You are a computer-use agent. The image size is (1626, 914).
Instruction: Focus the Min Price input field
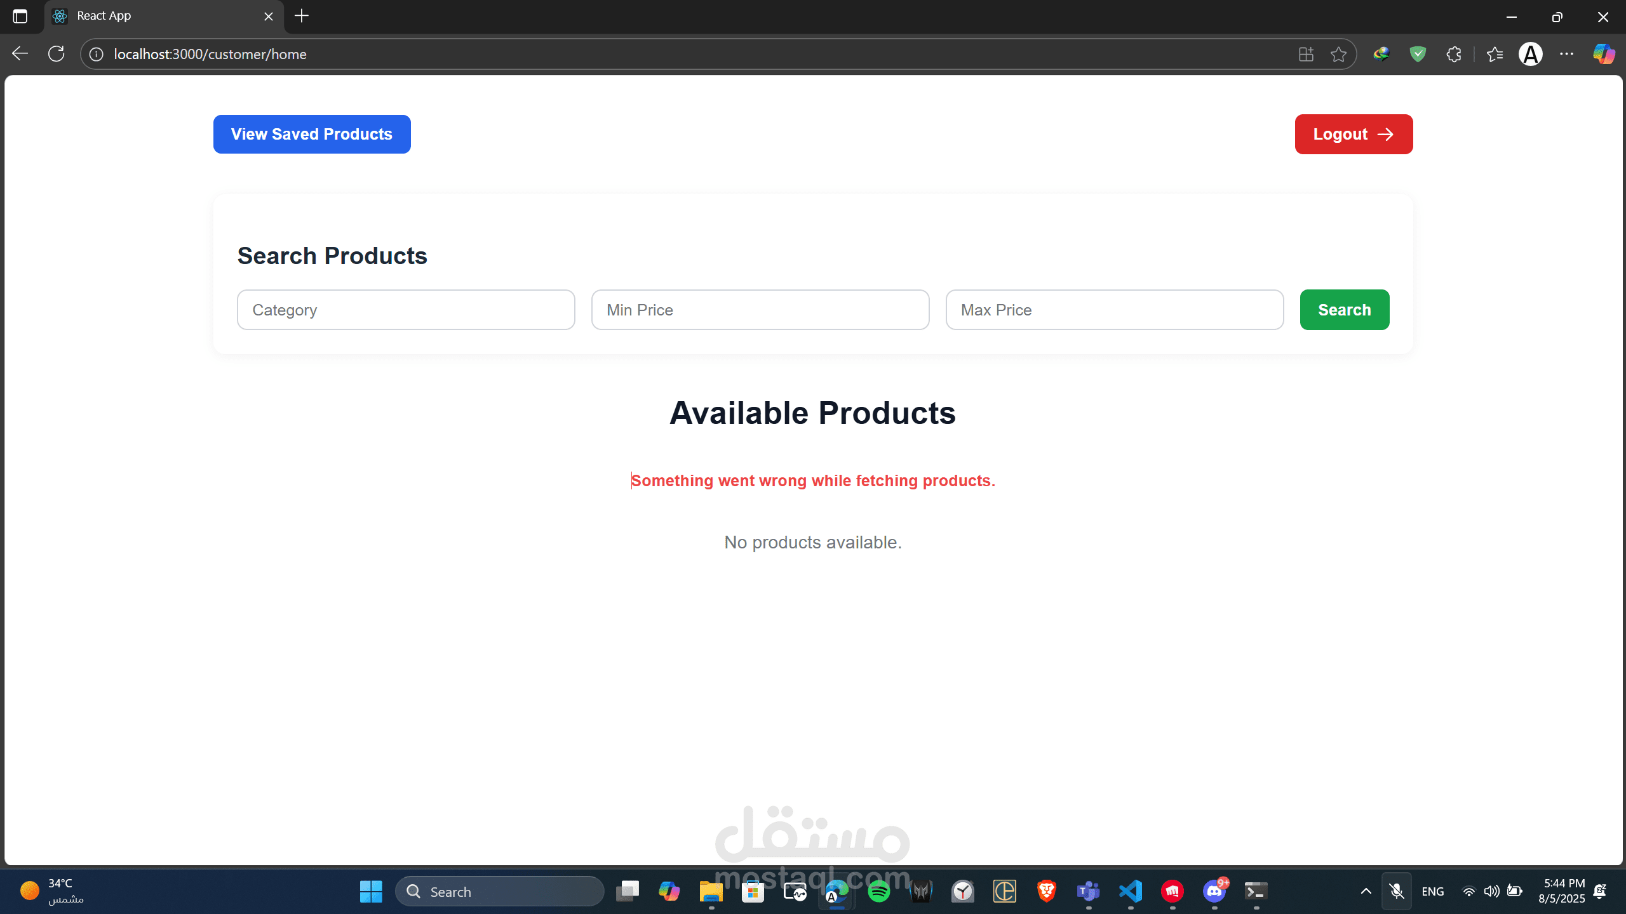pos(760,310)
